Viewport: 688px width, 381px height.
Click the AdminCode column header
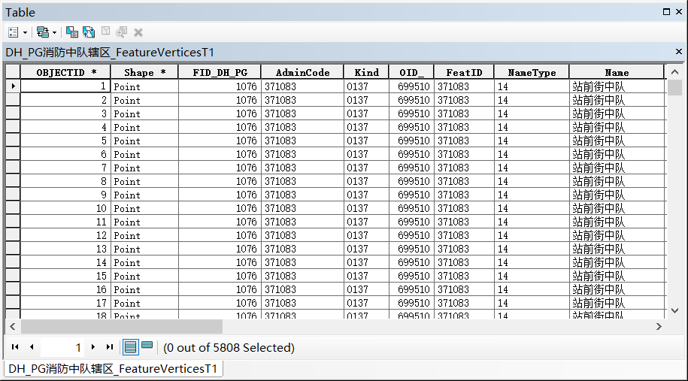point(302,72)
